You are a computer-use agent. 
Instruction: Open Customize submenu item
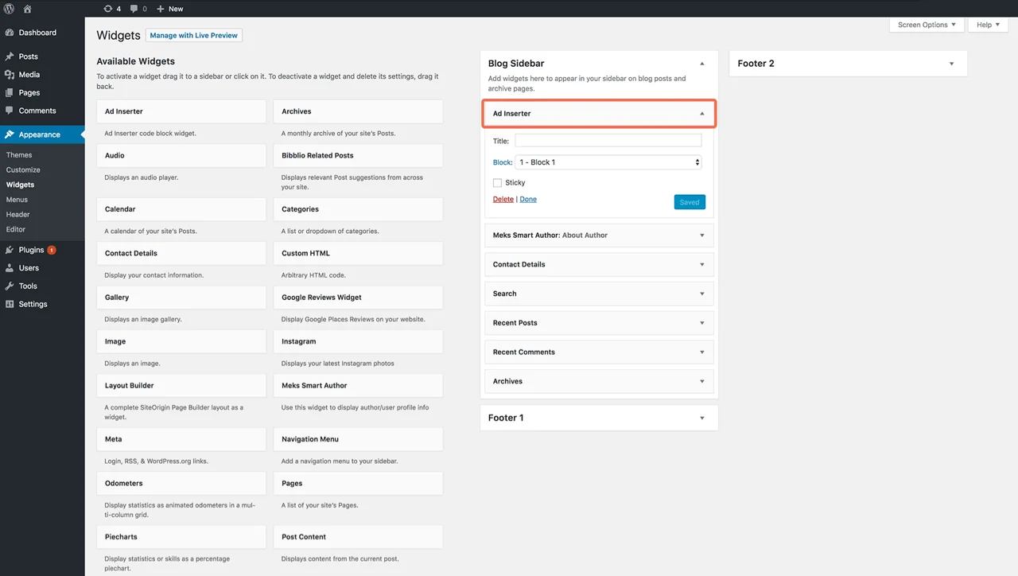[x=23, y=169]
